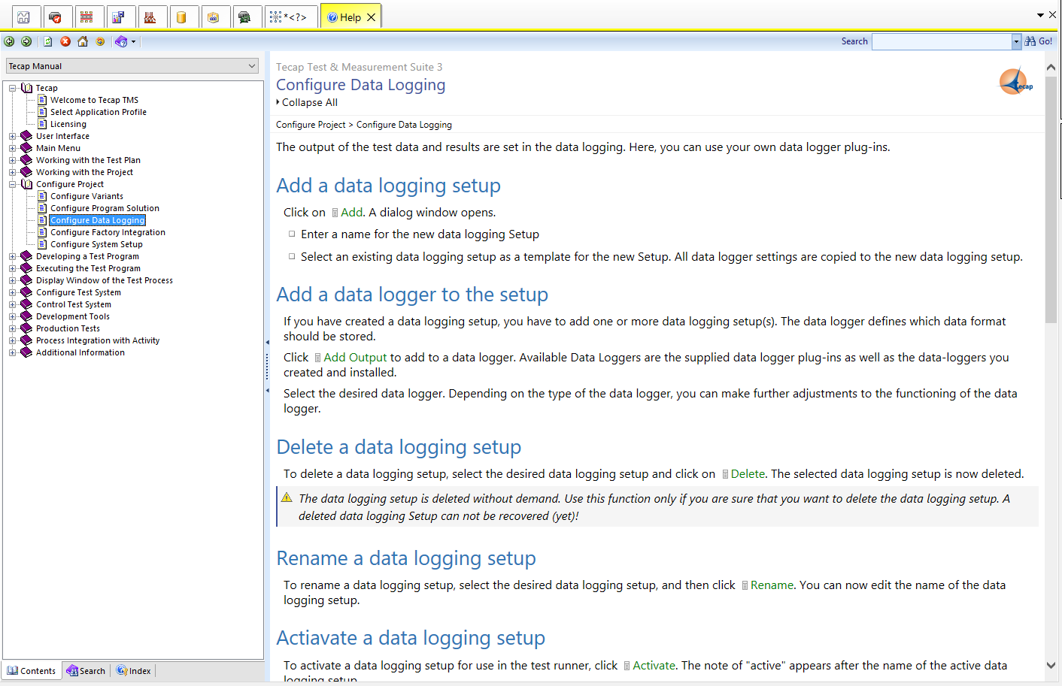Click the orange sync contents icon
This screenshot has width=1062, height=686.
100,41
